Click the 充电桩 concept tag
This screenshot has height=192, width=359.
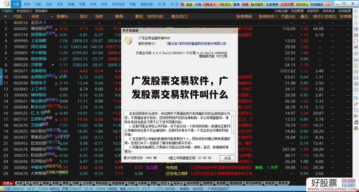[x=172, y=167]
